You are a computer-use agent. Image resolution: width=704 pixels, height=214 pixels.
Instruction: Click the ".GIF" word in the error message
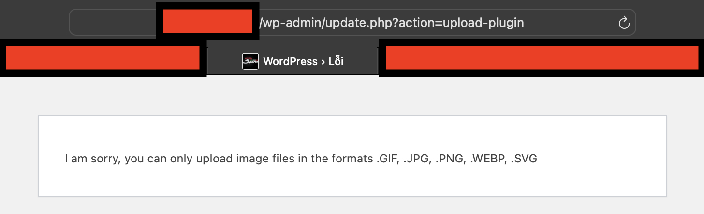tap(387, 159)
